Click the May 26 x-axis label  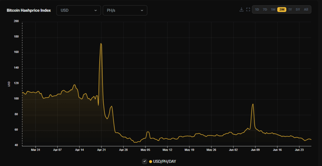coord(211,150)
